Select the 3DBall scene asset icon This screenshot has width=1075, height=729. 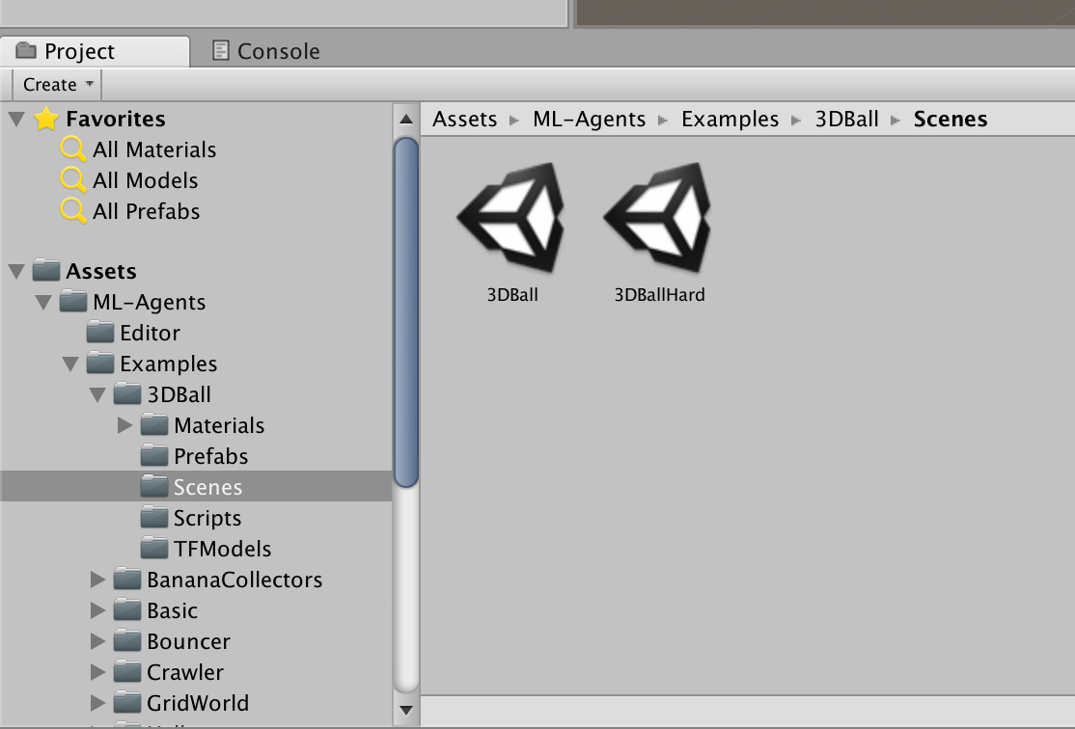[x=511, y=217]
